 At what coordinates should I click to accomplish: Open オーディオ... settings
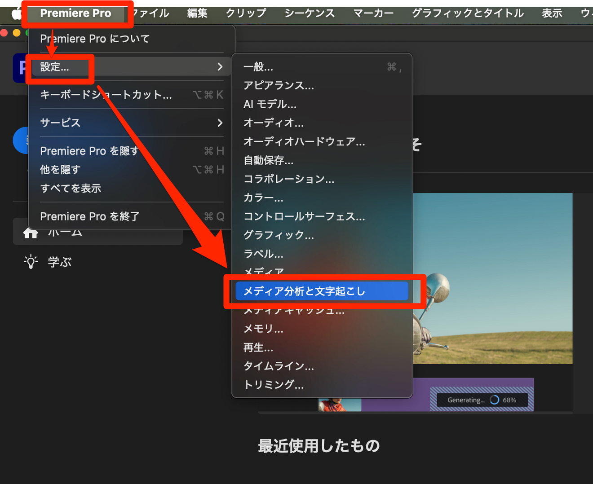click(322, 123)
